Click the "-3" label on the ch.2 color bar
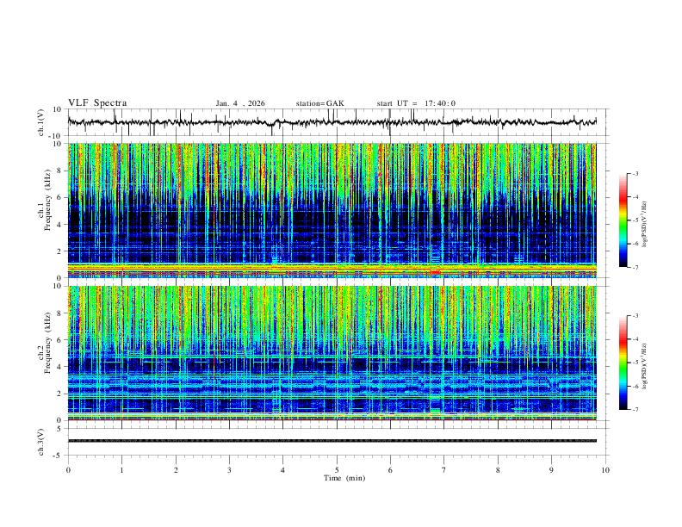The image size is (682, 527). click(x=635, y=316)
